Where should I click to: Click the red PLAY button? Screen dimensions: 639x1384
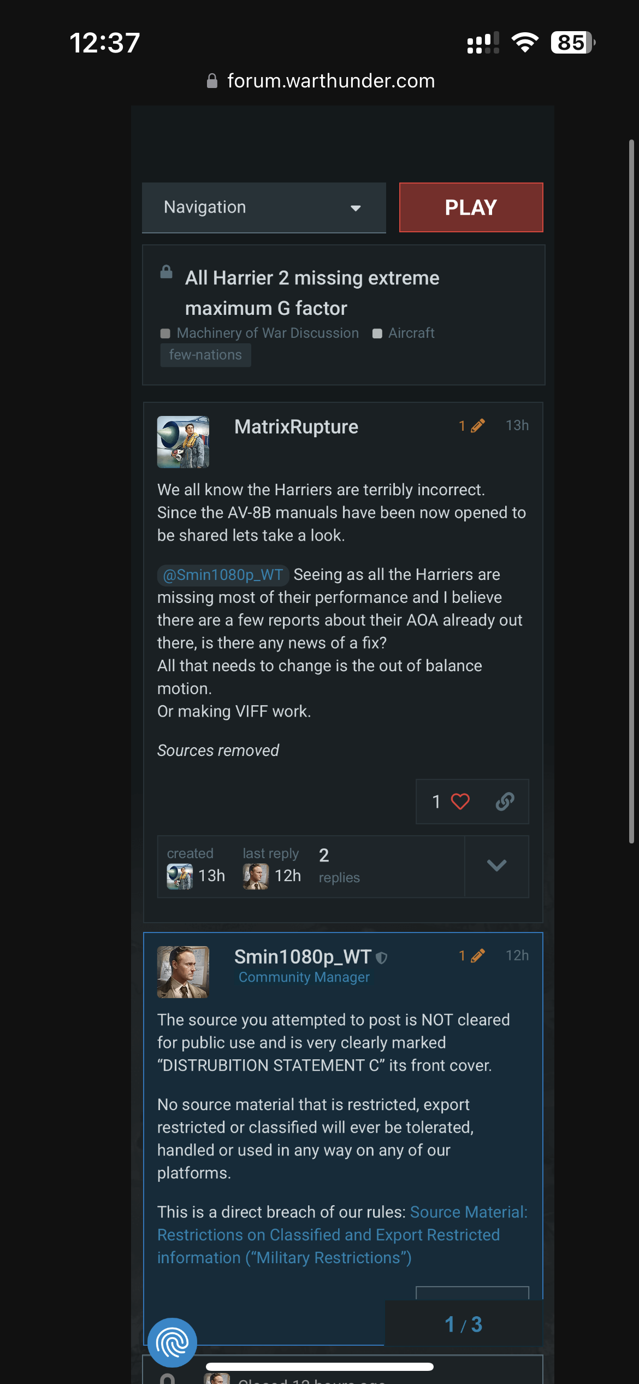pos(471,207)
